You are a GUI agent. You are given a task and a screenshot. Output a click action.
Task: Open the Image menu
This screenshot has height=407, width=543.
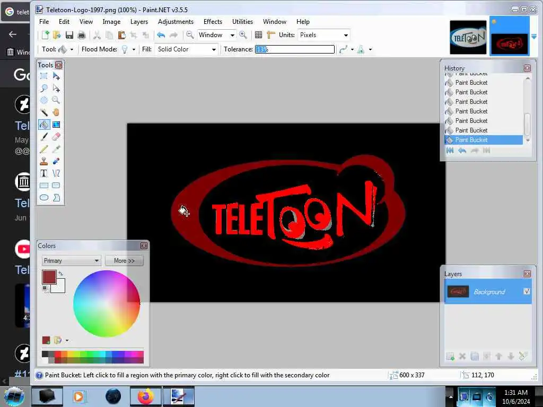[111, 21]
